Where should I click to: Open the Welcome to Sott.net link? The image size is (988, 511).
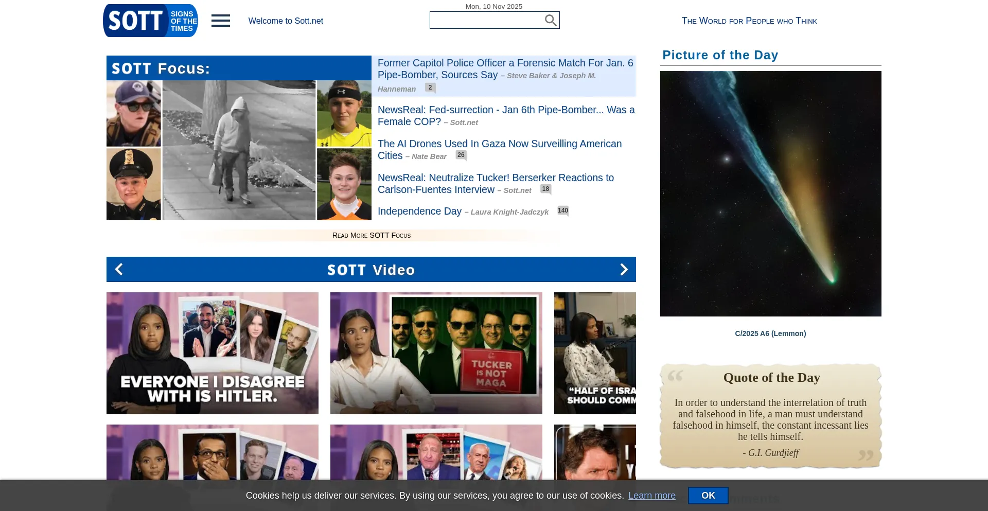coord(286,21)
